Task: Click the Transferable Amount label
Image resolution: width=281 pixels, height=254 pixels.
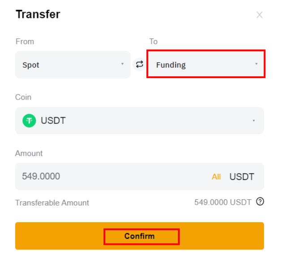Action: click(52, 203)
